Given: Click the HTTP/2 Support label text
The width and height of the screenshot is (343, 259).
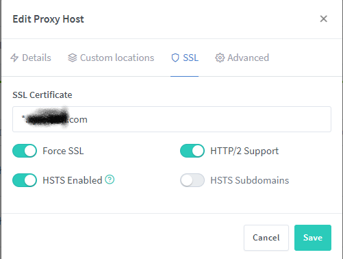Looking at the screenshot, I should pyautogui.click(x=244, y=151).
